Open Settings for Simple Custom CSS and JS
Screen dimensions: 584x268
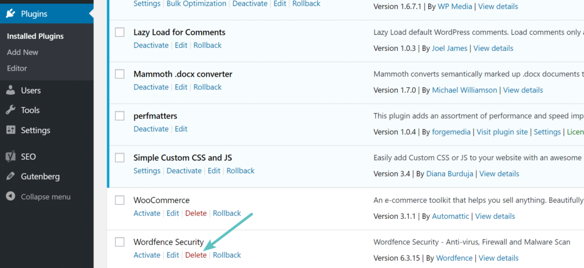point(147,170)
